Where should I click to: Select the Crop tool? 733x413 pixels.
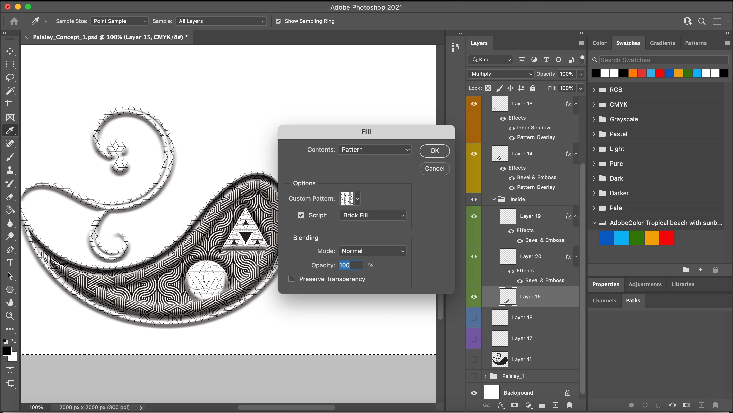coord(10,104)
